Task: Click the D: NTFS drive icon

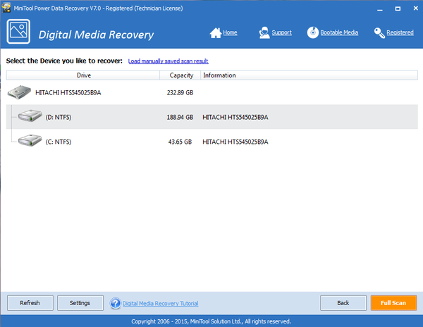Action: (30, 116)
